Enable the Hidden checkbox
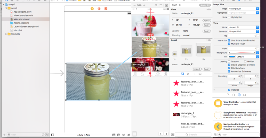This screenshot has height=138, width=266. tap(245, 61)
